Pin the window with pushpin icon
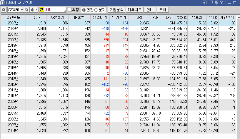 [216, 2]
